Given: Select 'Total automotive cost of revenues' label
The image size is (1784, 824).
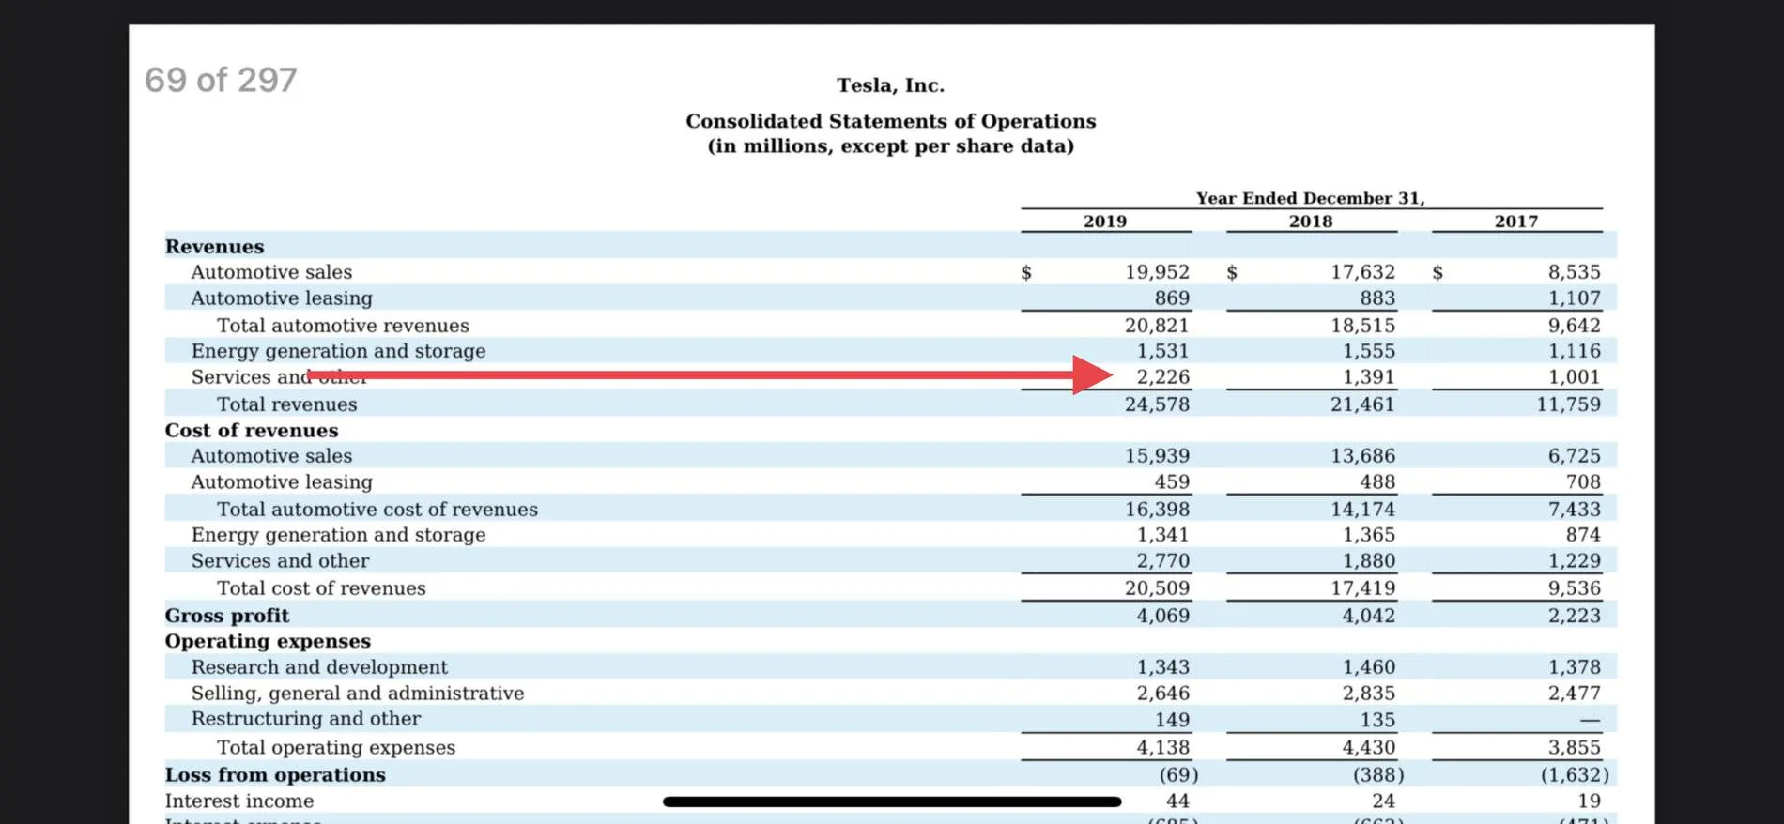Looking at the screenshot, I should tap(377, 509).
